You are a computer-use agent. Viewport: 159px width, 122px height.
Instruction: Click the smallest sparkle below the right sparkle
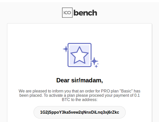point(96,66)
